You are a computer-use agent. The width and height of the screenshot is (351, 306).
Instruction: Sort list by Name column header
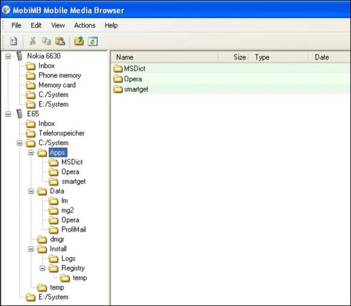164,57
